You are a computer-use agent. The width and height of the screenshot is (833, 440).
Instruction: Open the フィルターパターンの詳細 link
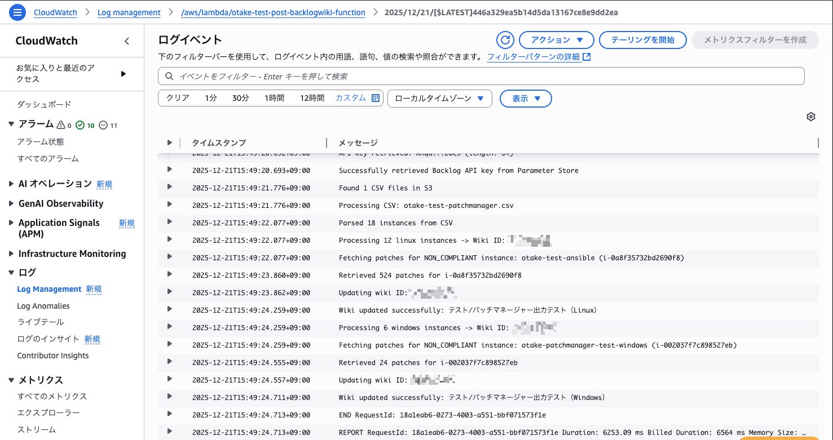click(x=533, y=57)
